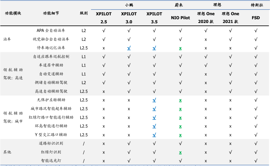270x166 pixels.
Task: Click the blue checkmark in 无保护左转辅助 row
Action: tap(154, 100)
